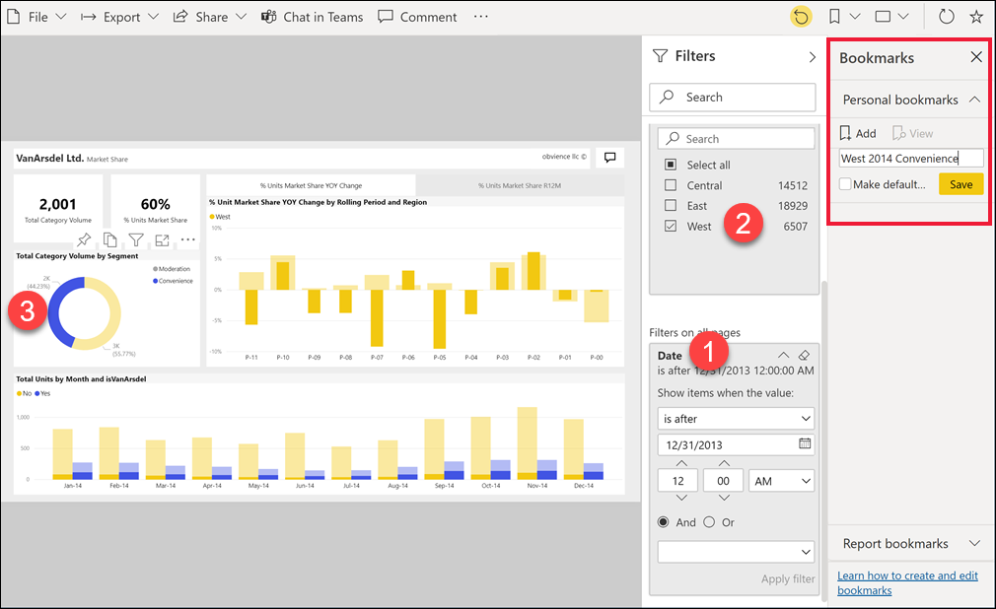Collapse the Date filter card chevron
This screenshot has width=996, height=609.
pyautogui.click(x=783, y=355)
